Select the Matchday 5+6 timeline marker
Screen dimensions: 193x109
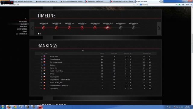coord(69,28)
